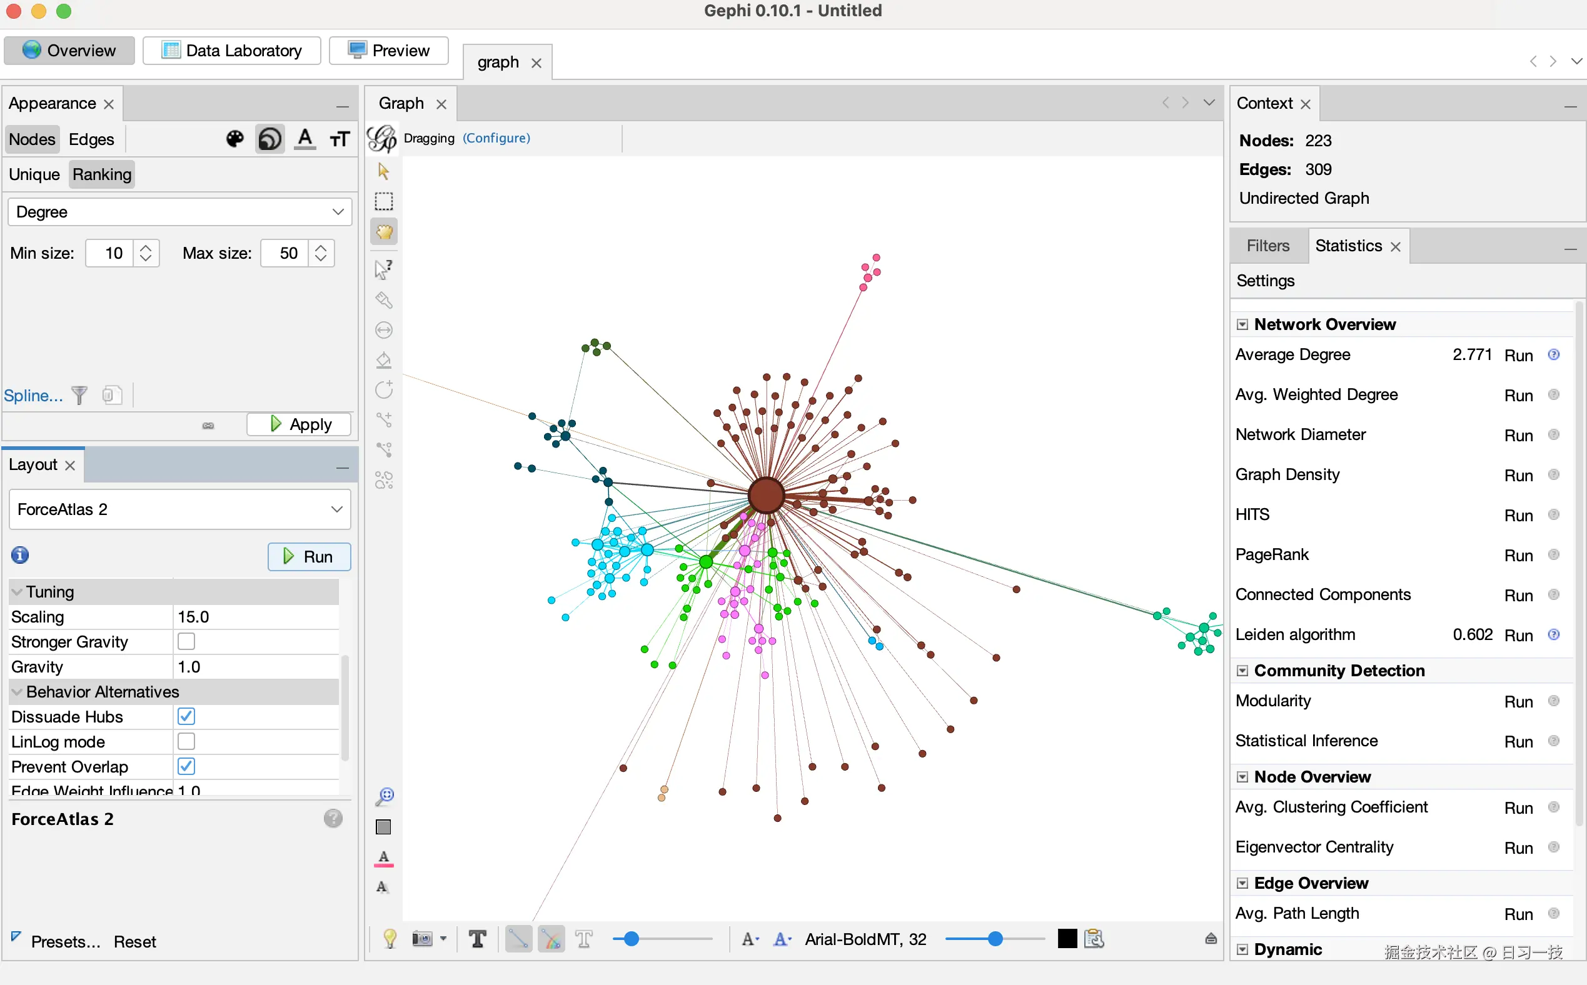Switch to the Data Laboratory tab

(231, 50)
